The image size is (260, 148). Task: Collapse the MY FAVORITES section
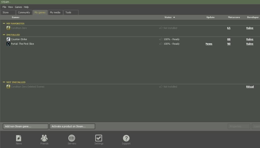click(4, 23)
